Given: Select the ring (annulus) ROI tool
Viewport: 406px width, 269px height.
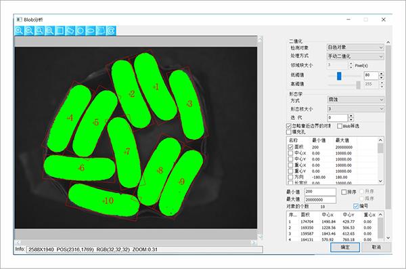Looking at the screenshot, I should pos(111,30).
